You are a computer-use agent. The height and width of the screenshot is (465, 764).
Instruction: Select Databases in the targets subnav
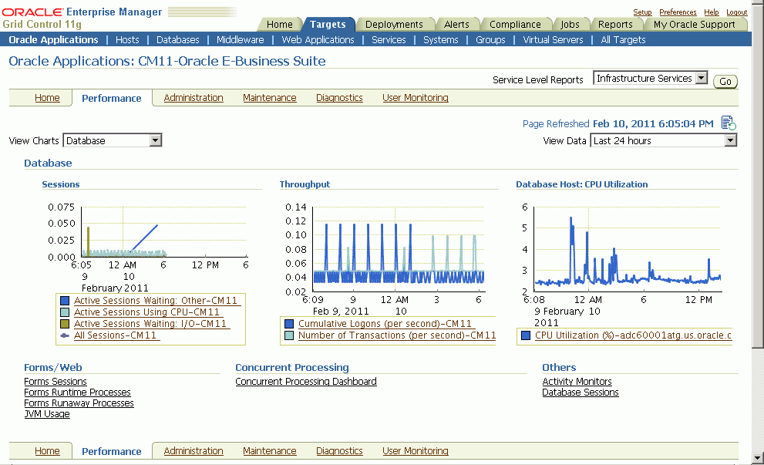click(x=178, y=40)
